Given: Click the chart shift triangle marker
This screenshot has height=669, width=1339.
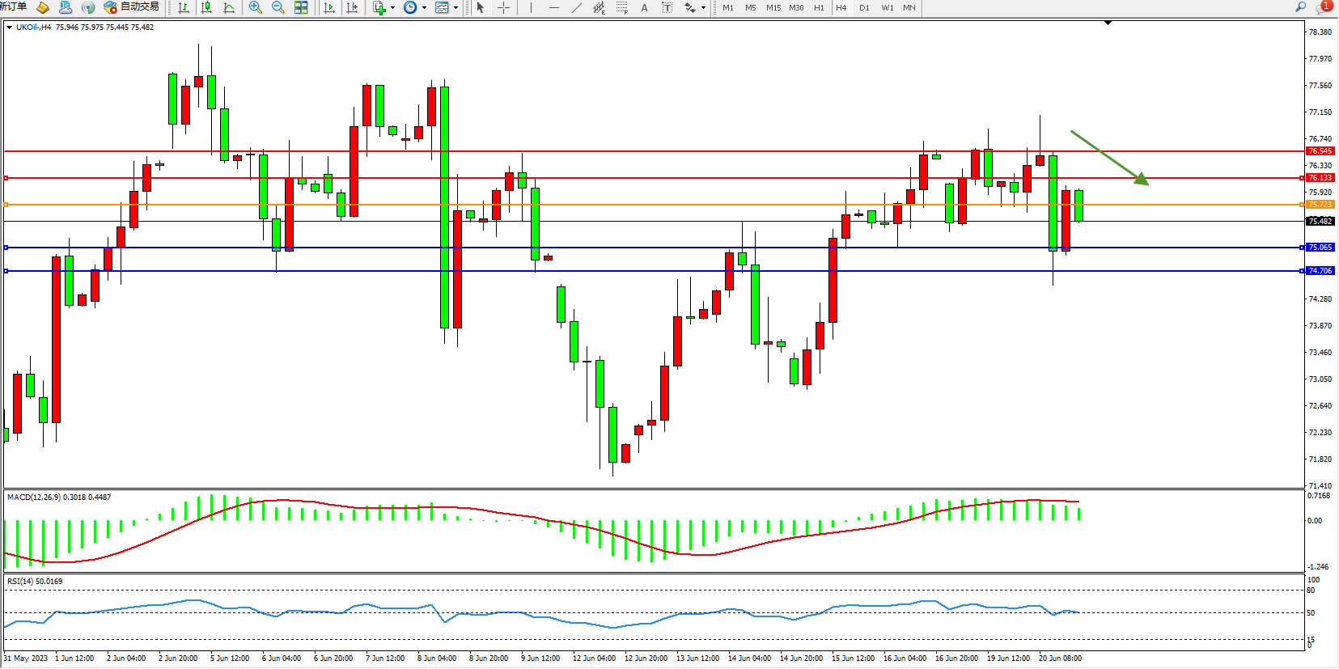Looking at the screenshot, I should click(1108, 23).
